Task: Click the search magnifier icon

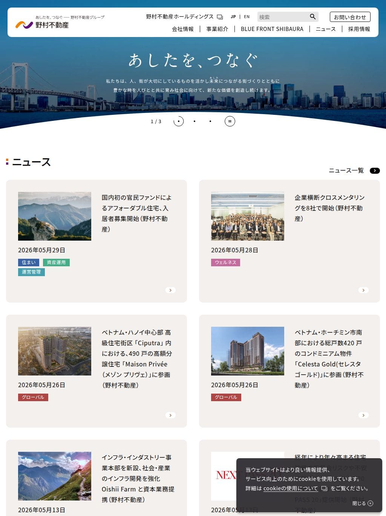Action: pyautogui.click(x=312, y=17)
